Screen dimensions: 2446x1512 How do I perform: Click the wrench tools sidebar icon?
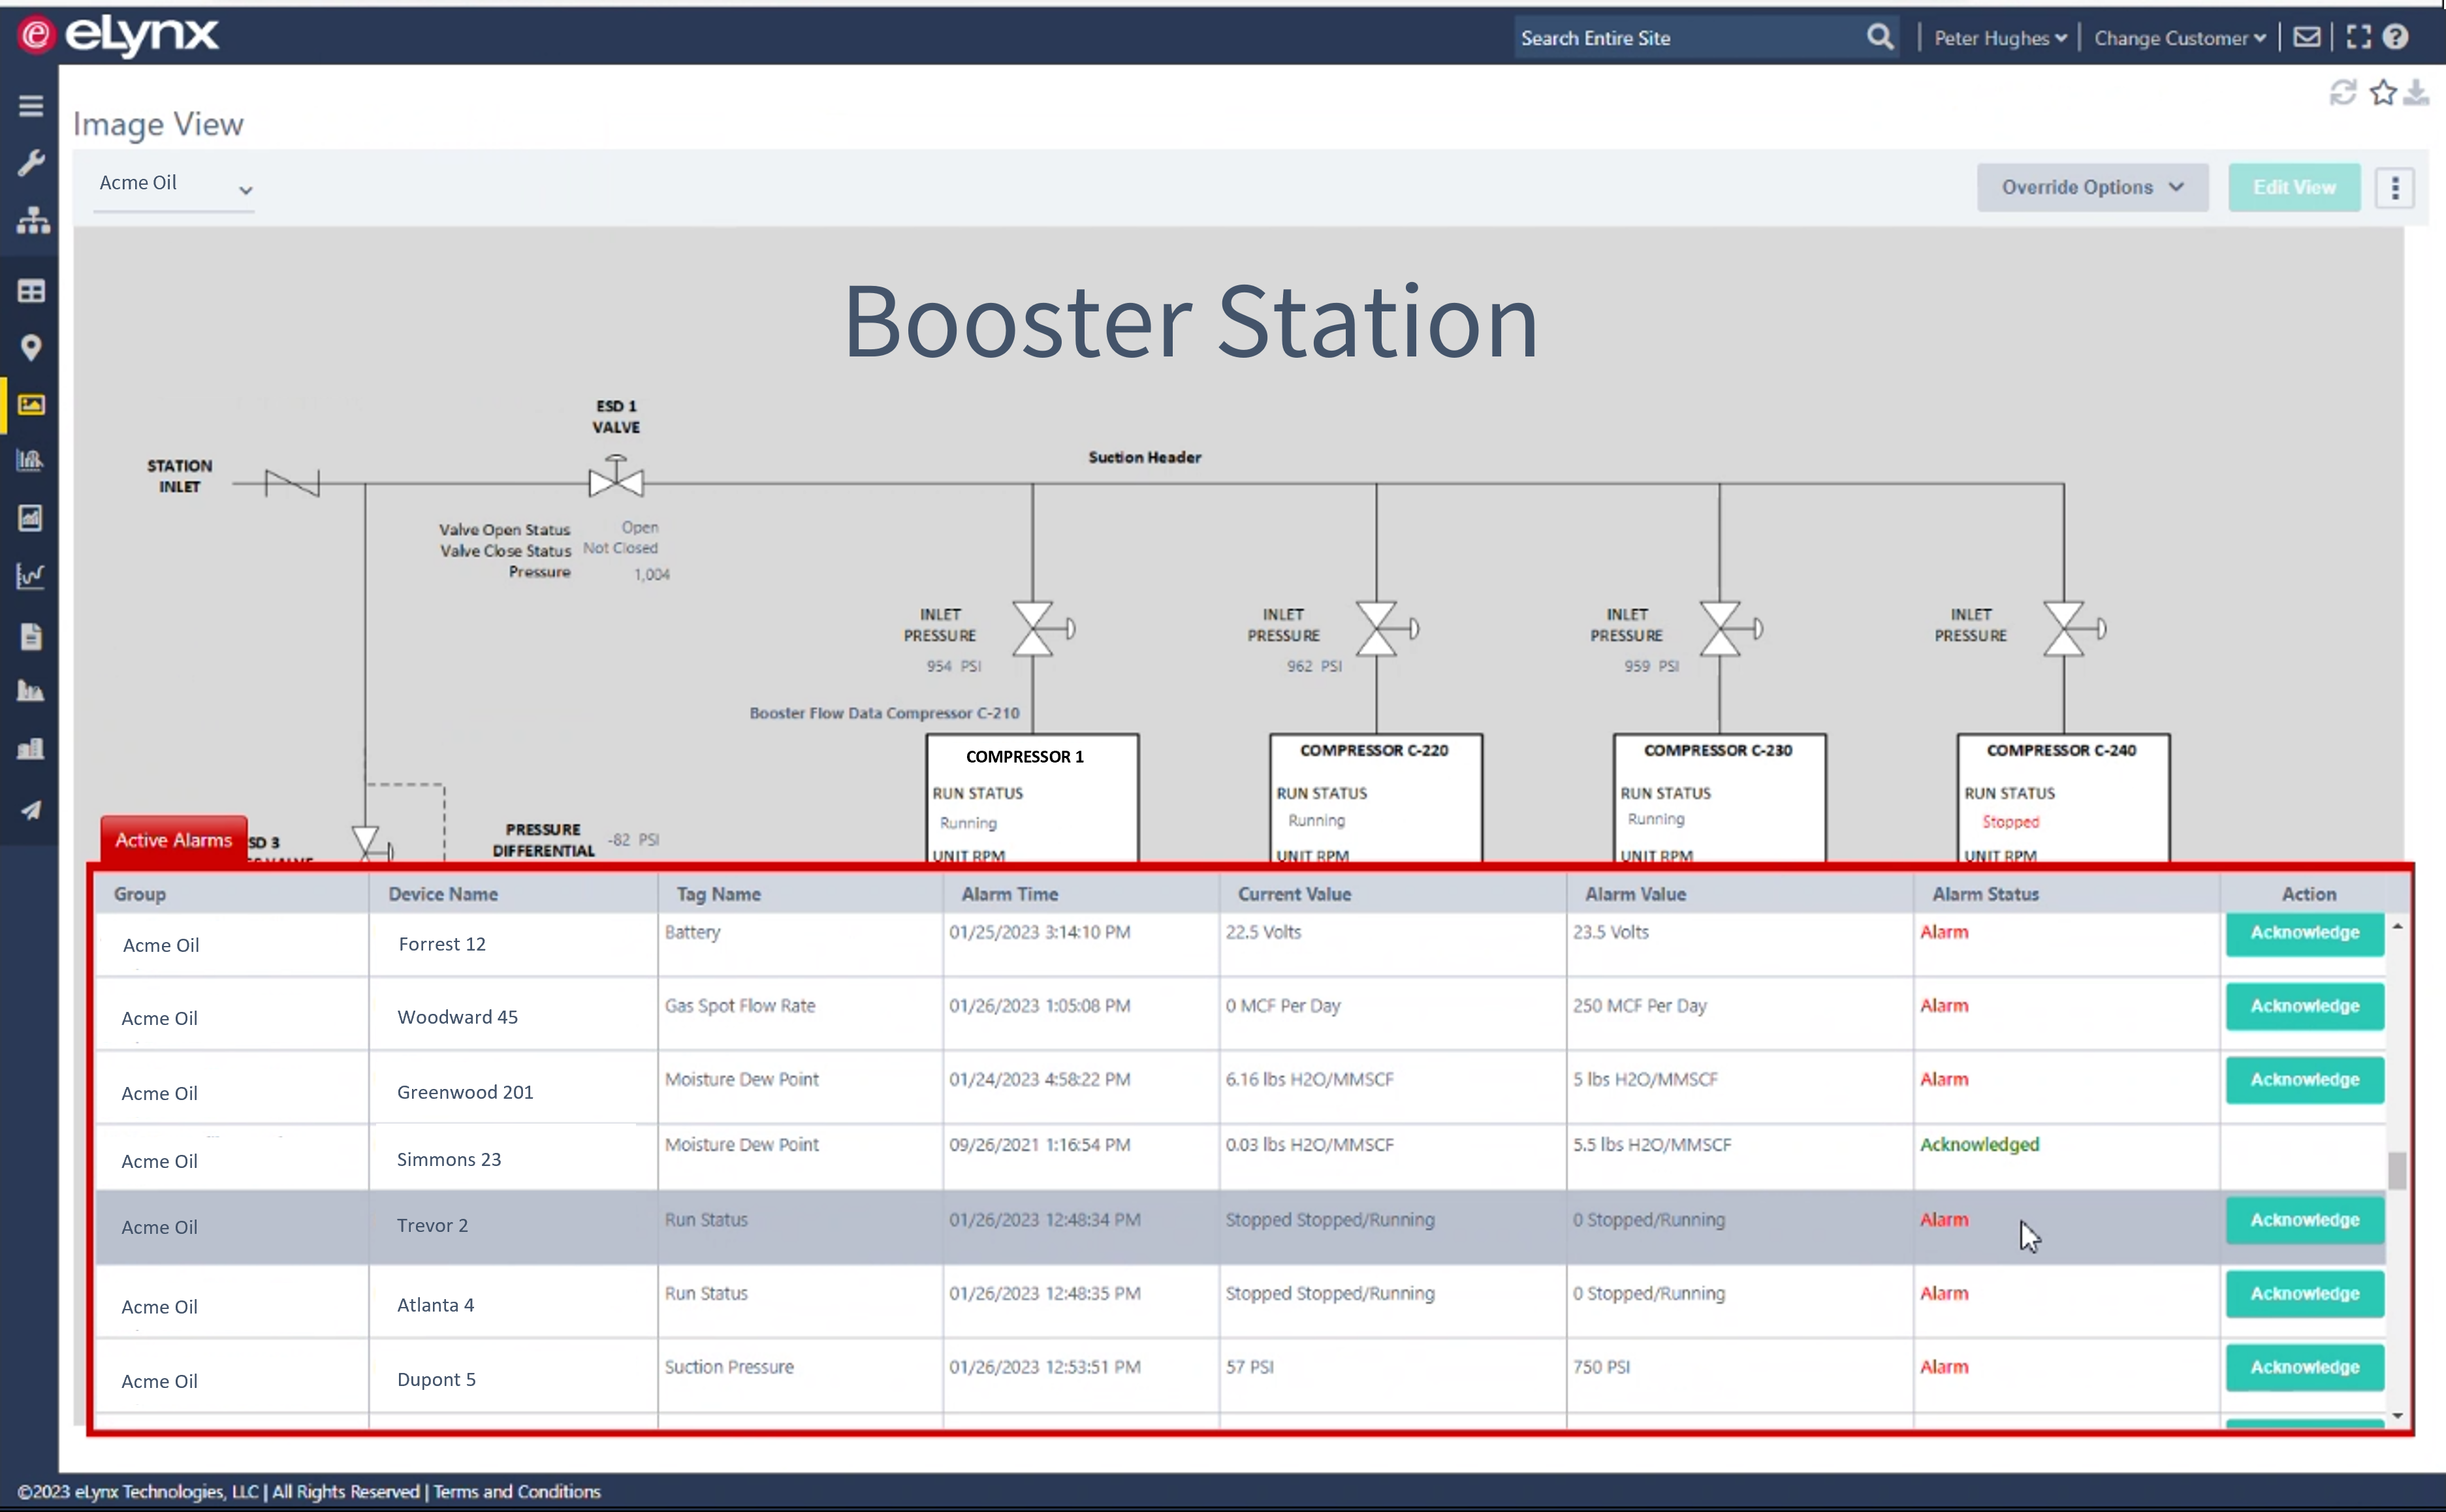31,162
